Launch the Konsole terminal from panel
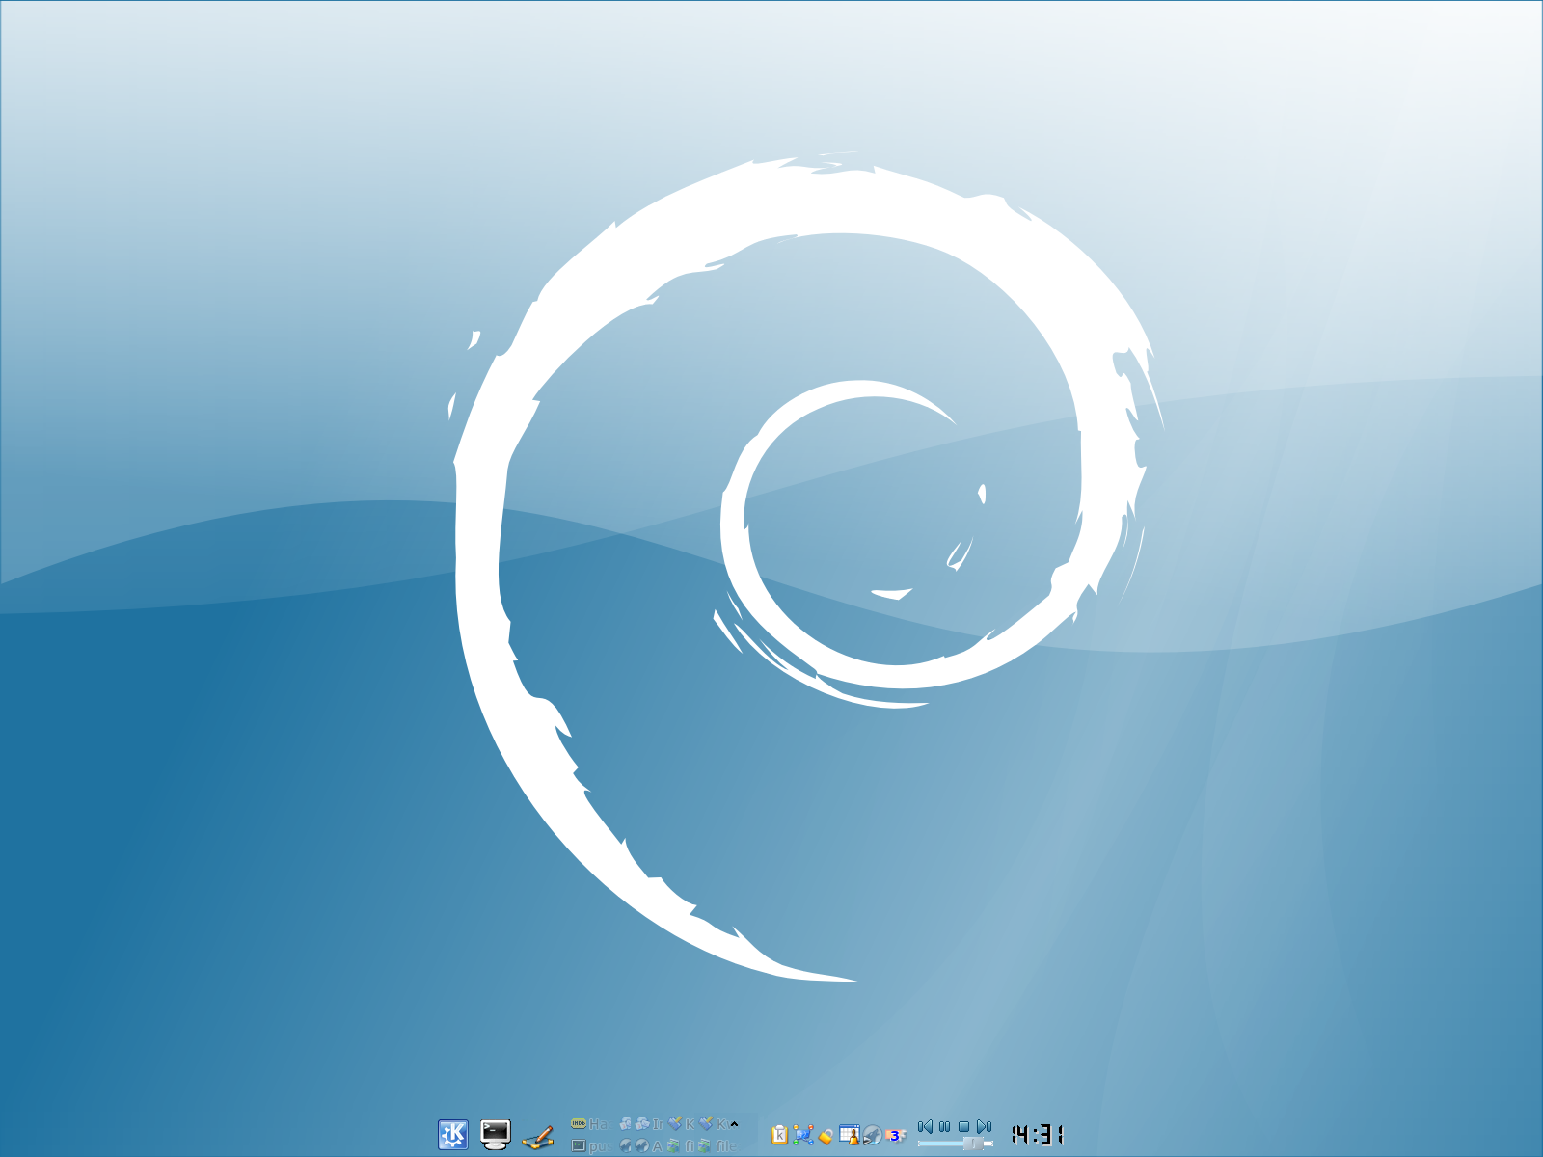 click(x=495, y=1135)
